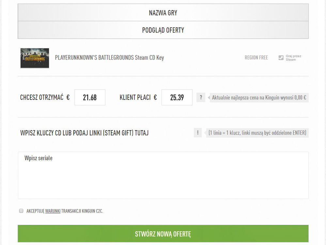The height and width of the screenshot is (245, 326).
Task: Click the Steam logo icon
Action: point(281,57)
